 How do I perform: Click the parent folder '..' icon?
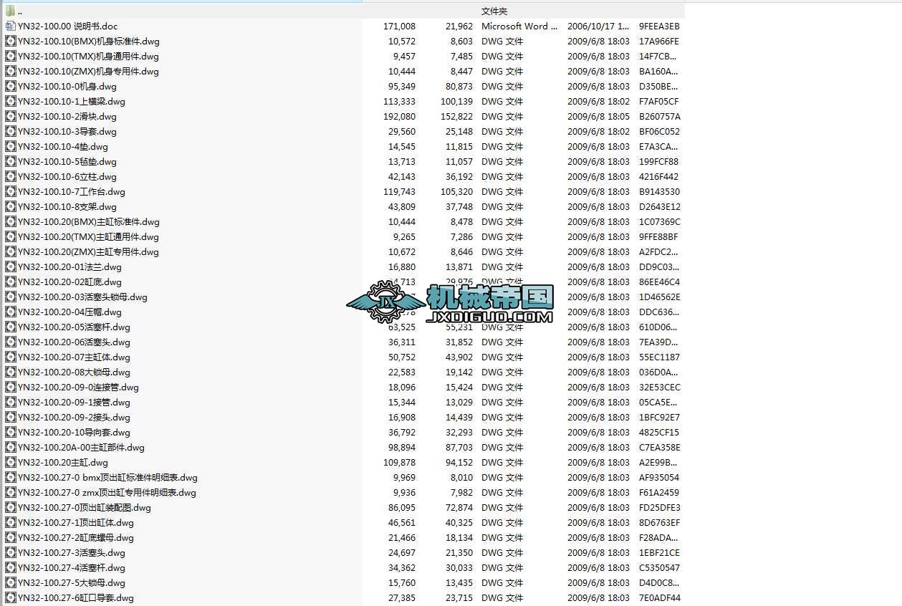(x=10, y=11)
